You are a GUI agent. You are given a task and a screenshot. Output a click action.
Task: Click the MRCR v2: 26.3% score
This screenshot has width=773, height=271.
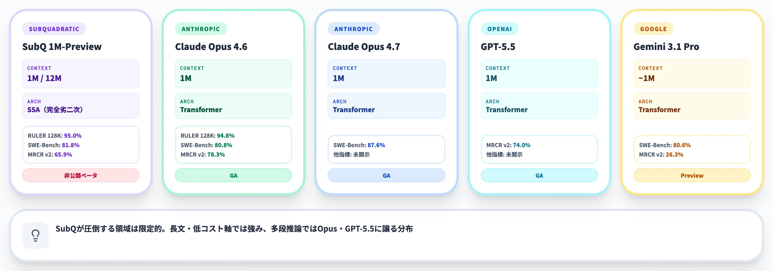tap(661, 155)
